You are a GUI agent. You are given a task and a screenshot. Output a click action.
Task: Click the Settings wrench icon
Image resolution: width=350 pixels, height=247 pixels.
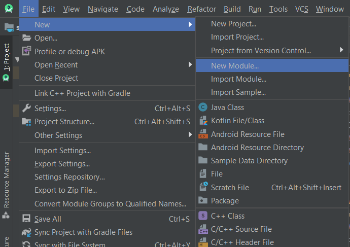(26, 108)
